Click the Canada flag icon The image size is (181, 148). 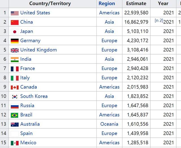coord(15,87)
